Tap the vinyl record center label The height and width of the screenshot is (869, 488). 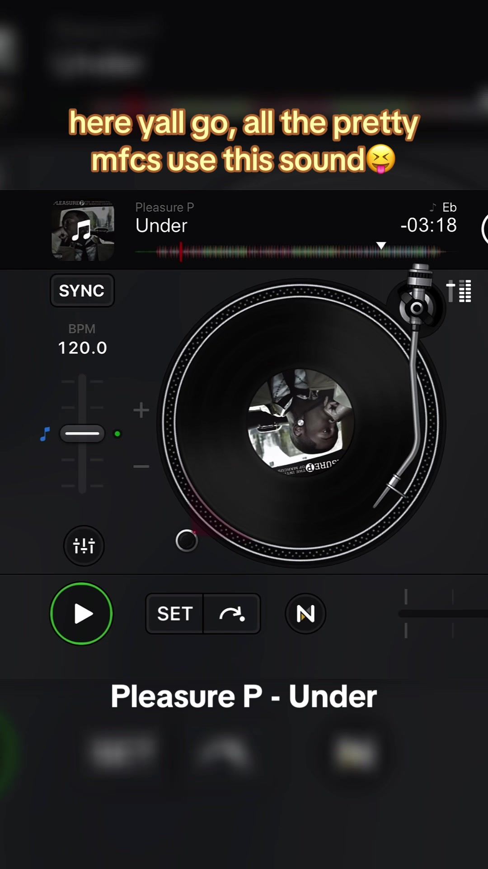pyautogui.click(x=301, y=422)
